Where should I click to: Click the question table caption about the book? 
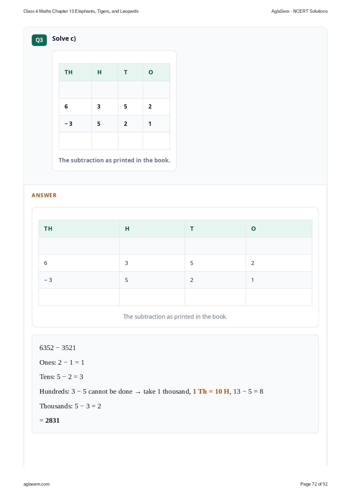coord(114,160)
